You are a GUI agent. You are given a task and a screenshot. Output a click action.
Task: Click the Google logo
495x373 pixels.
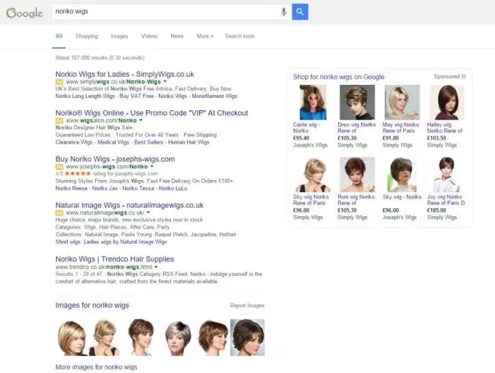tap(25, 13)
